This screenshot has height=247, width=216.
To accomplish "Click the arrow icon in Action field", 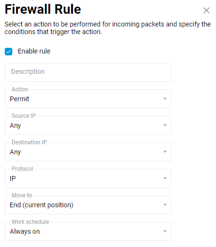I will click(x=165, y=99).
